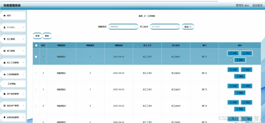Expand the 员工工资管理 menu chevron
Viewport: 265px width, 123px height.
(23, 62)
